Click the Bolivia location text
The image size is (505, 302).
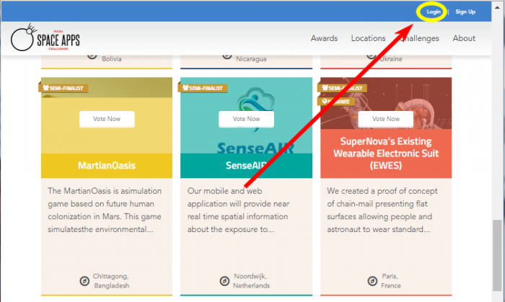(x=112, y=59)
